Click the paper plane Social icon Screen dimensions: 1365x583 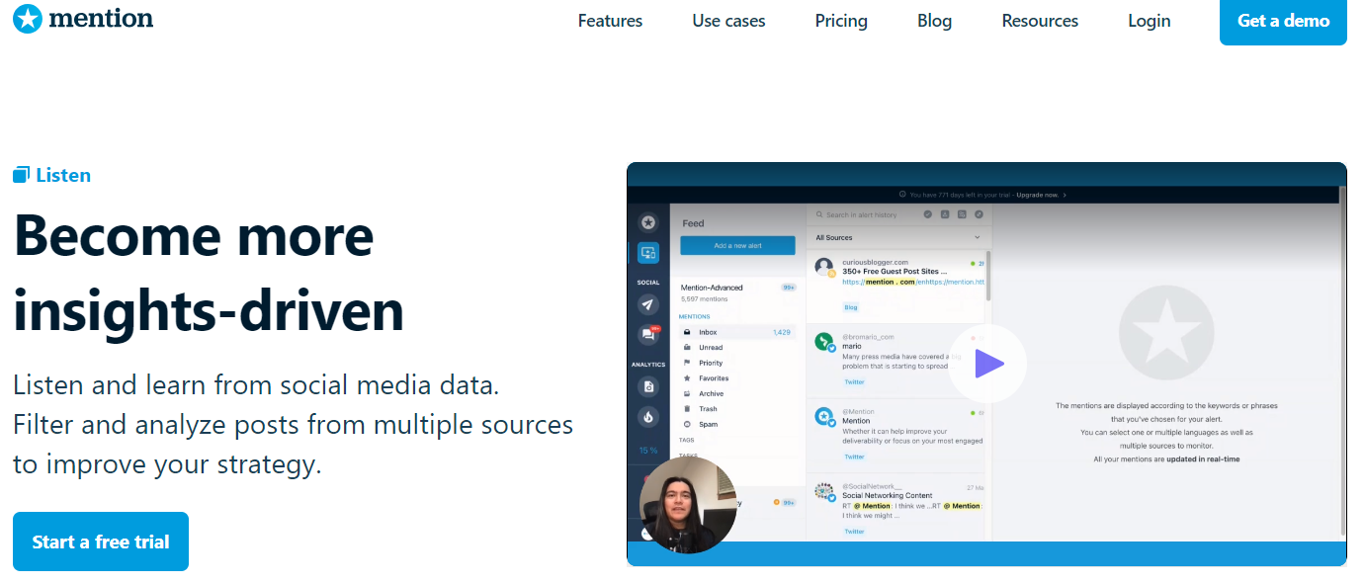(x=648, y=303)
